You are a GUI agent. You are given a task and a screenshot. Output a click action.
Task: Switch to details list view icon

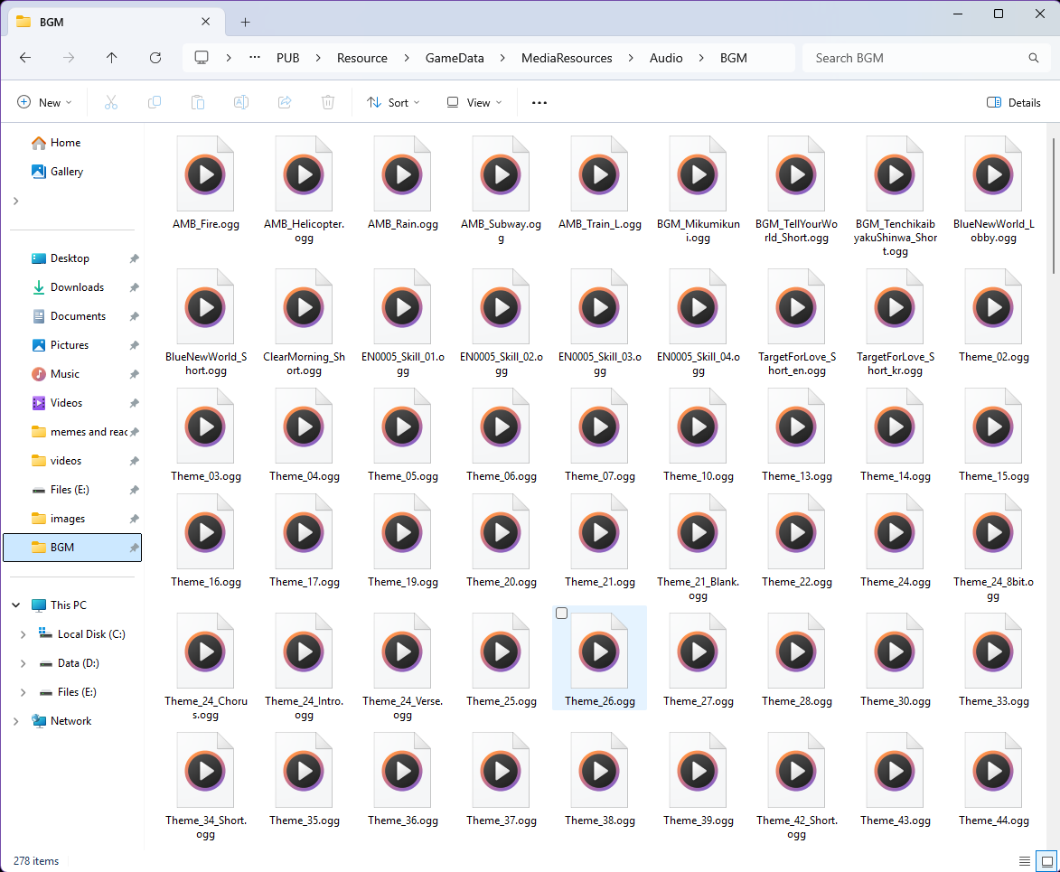(x=1025, y=861)
